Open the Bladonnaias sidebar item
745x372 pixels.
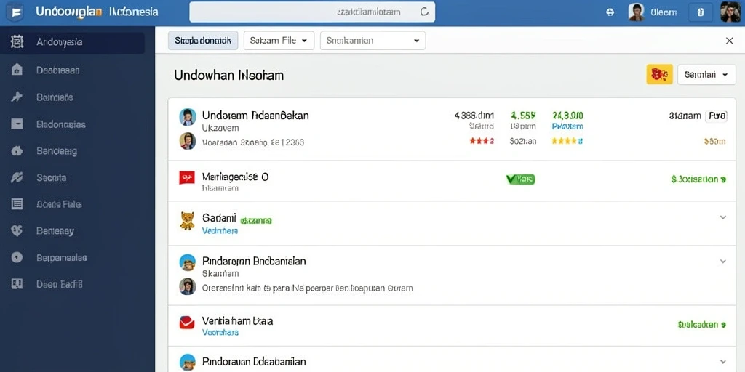61,124
